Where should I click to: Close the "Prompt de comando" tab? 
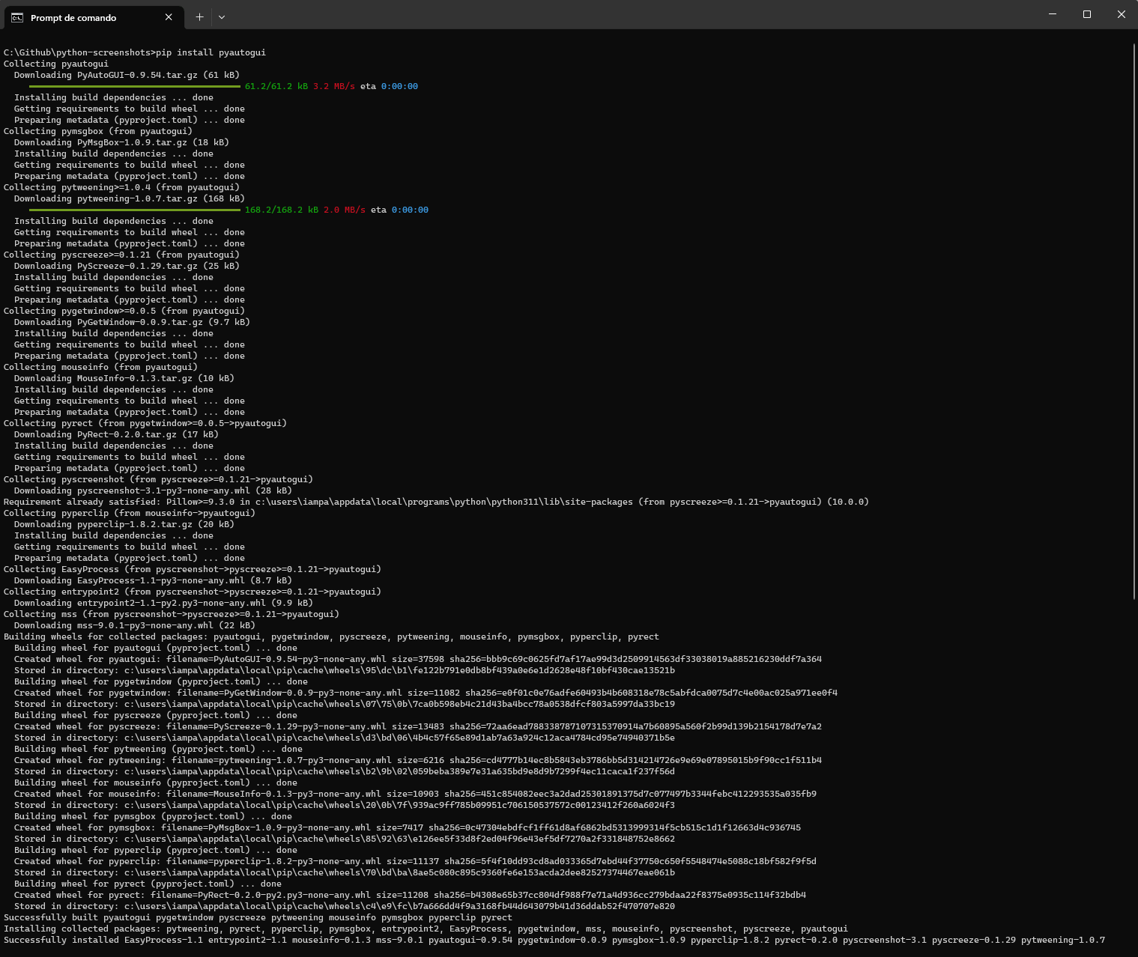pyautogui.click(x=169, y=17)
